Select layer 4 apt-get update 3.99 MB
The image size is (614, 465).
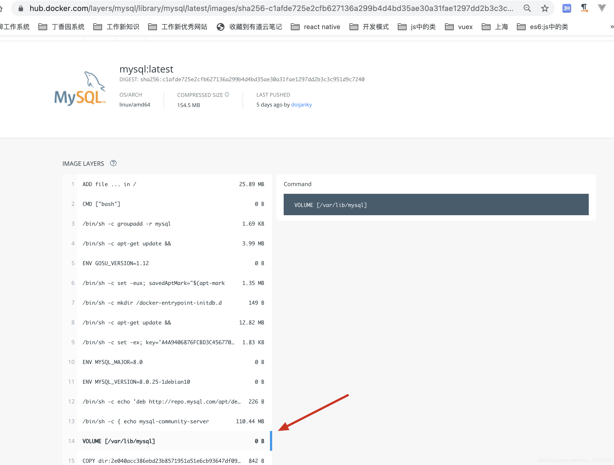pos(167,243)
